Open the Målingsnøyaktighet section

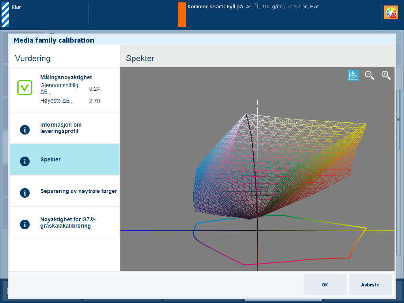pos(65,90)
